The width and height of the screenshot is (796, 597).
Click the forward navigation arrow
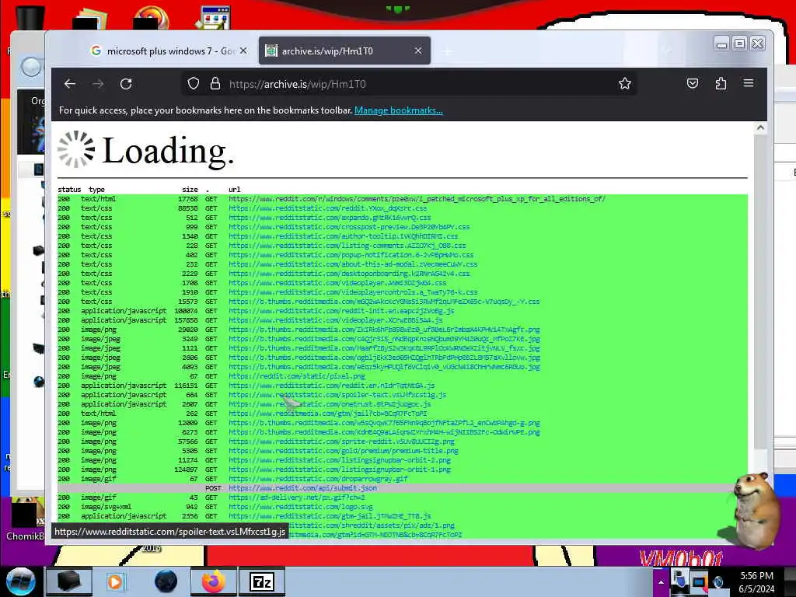pos(98,84)
